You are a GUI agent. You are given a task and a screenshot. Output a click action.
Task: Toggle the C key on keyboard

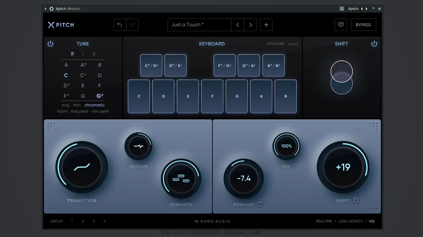pyautogui.click(x=139, y=96)
